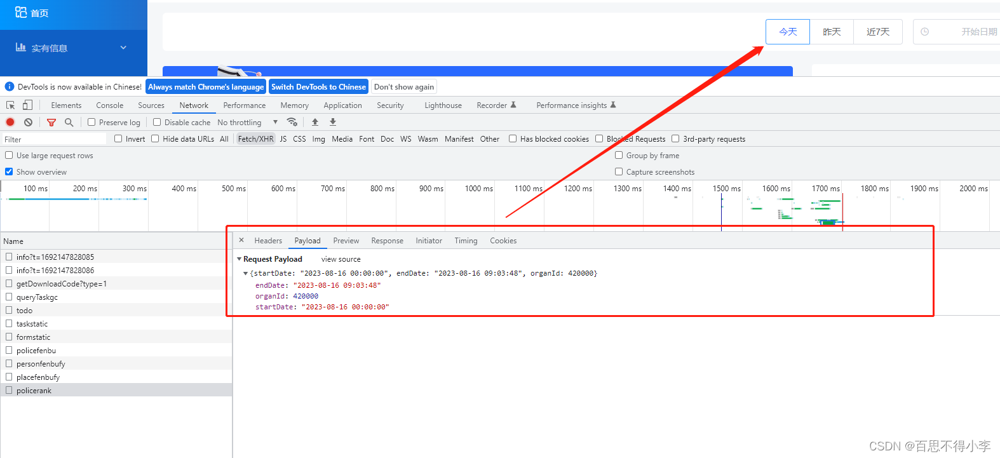The width and height of the screenshot is (1000, 458).
Task: Open the Console tab
Action: click(x=110, y=105)
